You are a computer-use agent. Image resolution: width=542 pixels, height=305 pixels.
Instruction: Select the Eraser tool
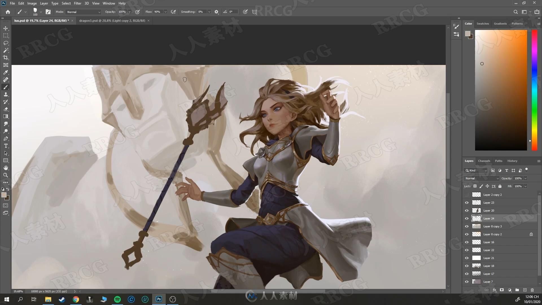tap(6, 109)
